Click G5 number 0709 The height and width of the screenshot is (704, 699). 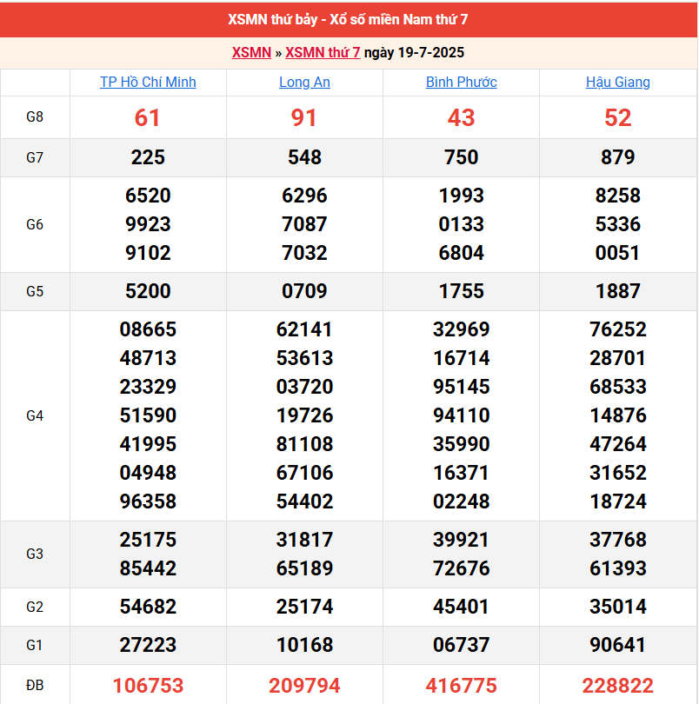point(304,291)
